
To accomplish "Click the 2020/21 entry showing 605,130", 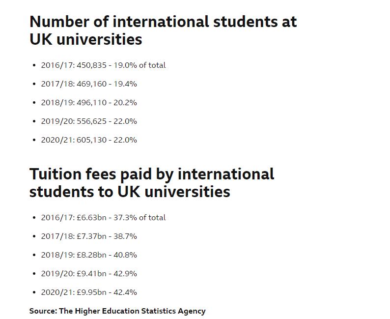I will (x=89, y=140).
